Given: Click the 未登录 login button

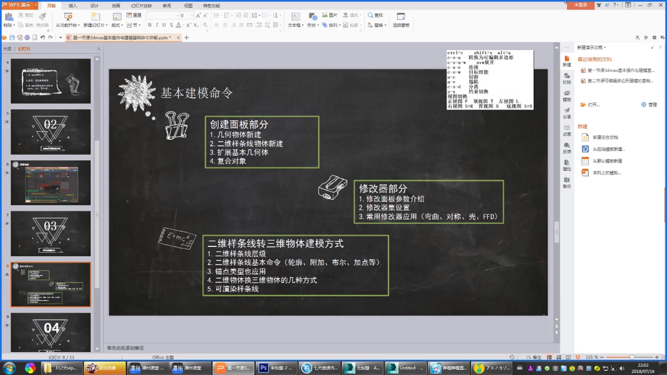Looking at the screenshot, I should point(580,5).
